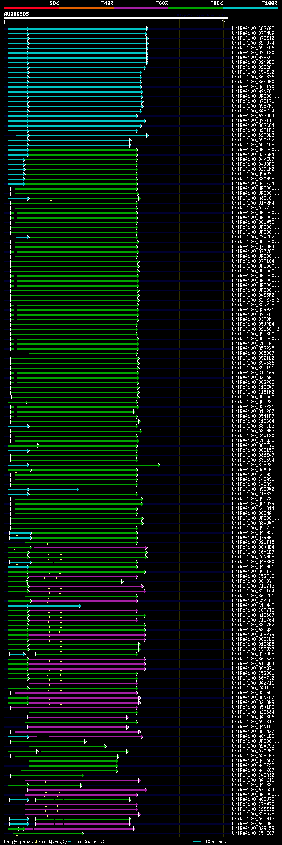Click the hit label UniRef100_A5K1F8
Image resolution: width=282 pixels, height=845 pixels.
(x=253, y=707)
